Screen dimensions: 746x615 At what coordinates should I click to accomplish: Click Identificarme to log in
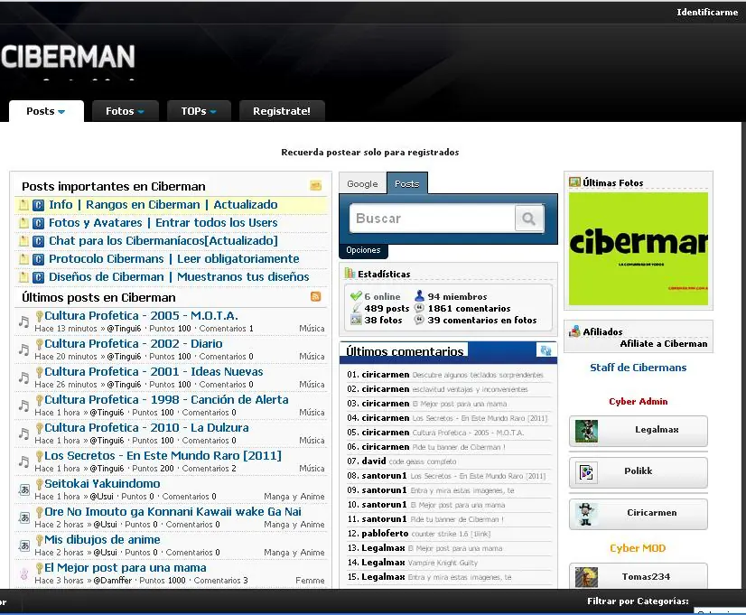pos(707,13)
